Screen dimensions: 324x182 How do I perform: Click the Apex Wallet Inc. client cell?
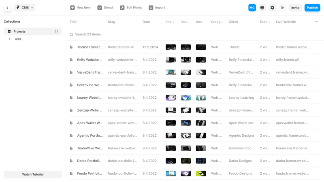click(241, 123)
